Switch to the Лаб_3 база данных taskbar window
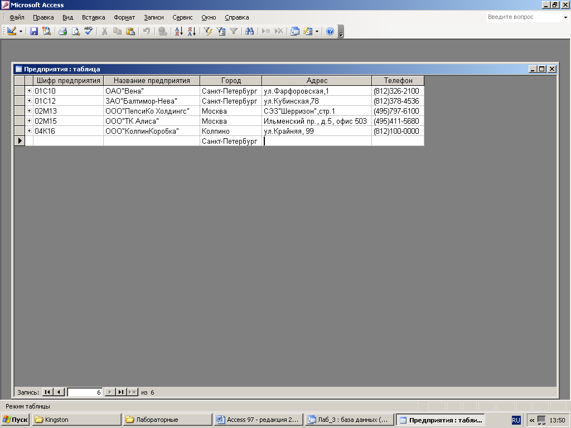 (x=349, y=420)
